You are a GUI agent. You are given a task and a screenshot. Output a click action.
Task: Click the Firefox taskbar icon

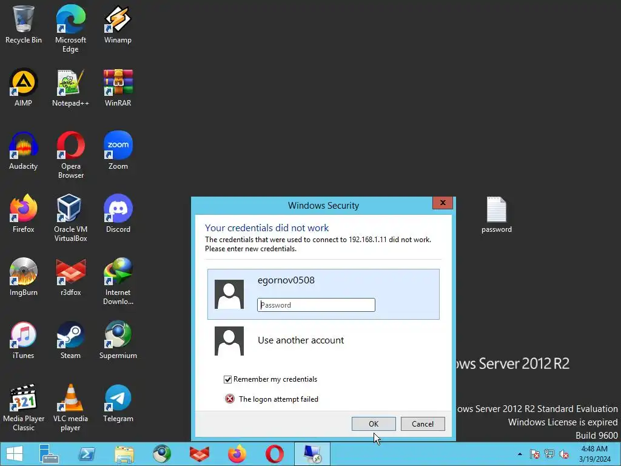[x=237, y=454]
